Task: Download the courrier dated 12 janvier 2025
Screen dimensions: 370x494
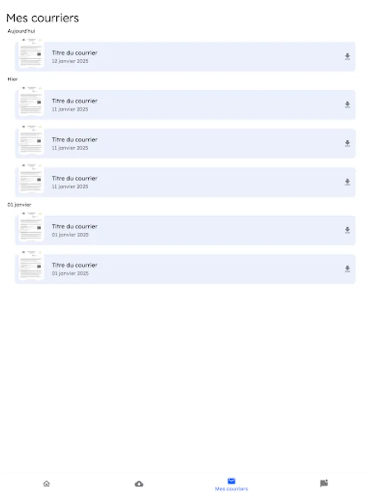Action: click(347, 57)
